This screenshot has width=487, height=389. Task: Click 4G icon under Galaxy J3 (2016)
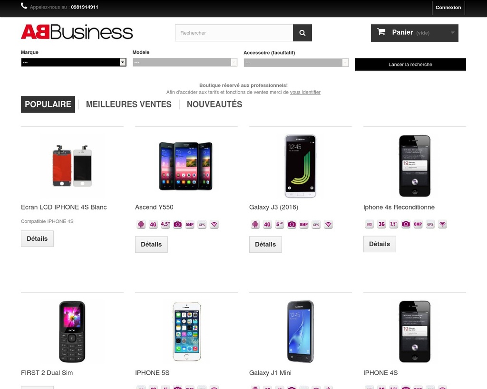(x=267, y=224)
